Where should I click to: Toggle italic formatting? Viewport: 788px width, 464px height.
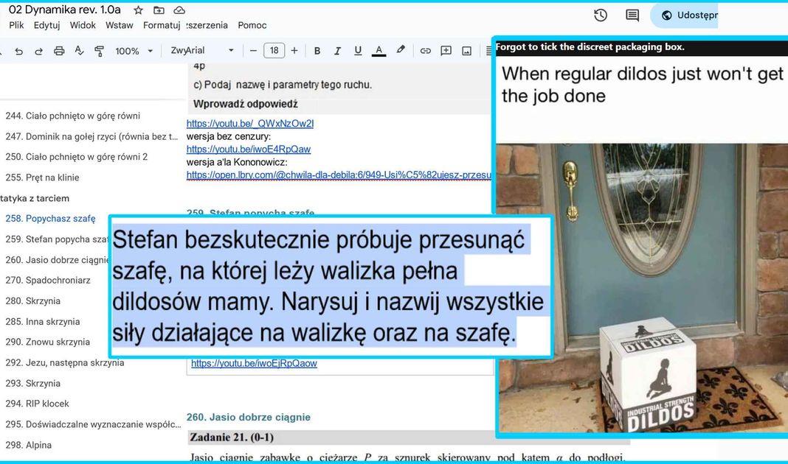coord(337,51)
